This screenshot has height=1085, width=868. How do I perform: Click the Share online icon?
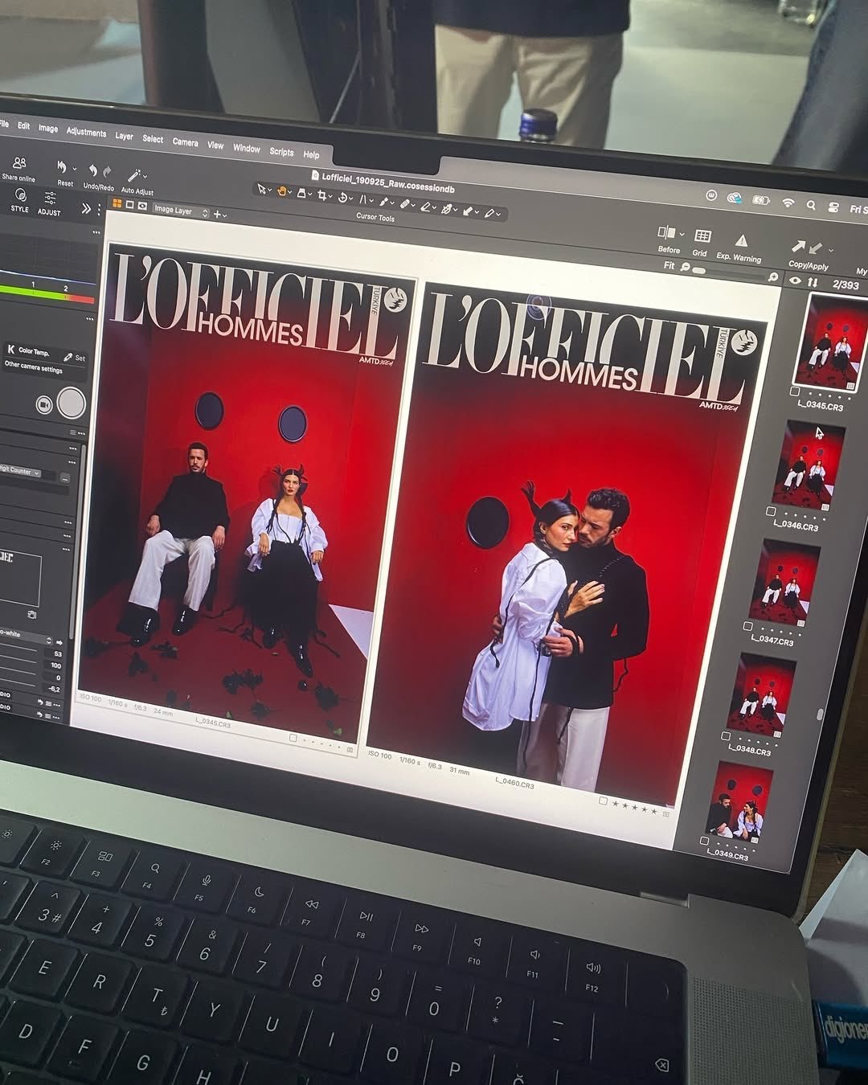click(x=19, y=164)
